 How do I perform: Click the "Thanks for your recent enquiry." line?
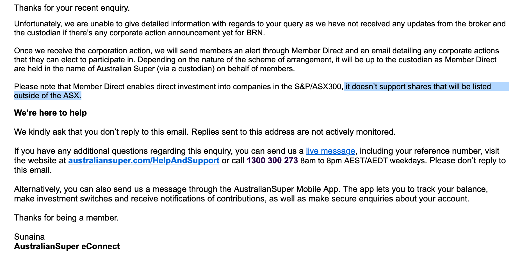[72, 8]
